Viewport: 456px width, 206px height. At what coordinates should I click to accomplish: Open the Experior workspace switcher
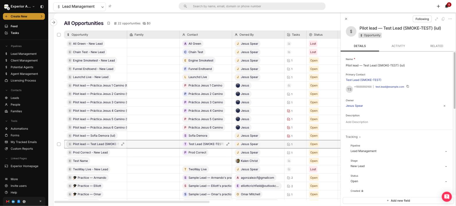(x=20, y=6)
